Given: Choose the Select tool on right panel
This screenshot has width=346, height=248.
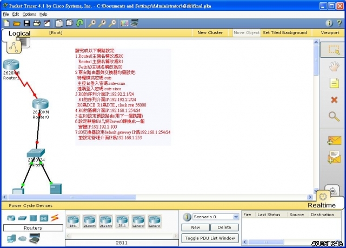Looking at the screenshot, I should pos(334,50).
